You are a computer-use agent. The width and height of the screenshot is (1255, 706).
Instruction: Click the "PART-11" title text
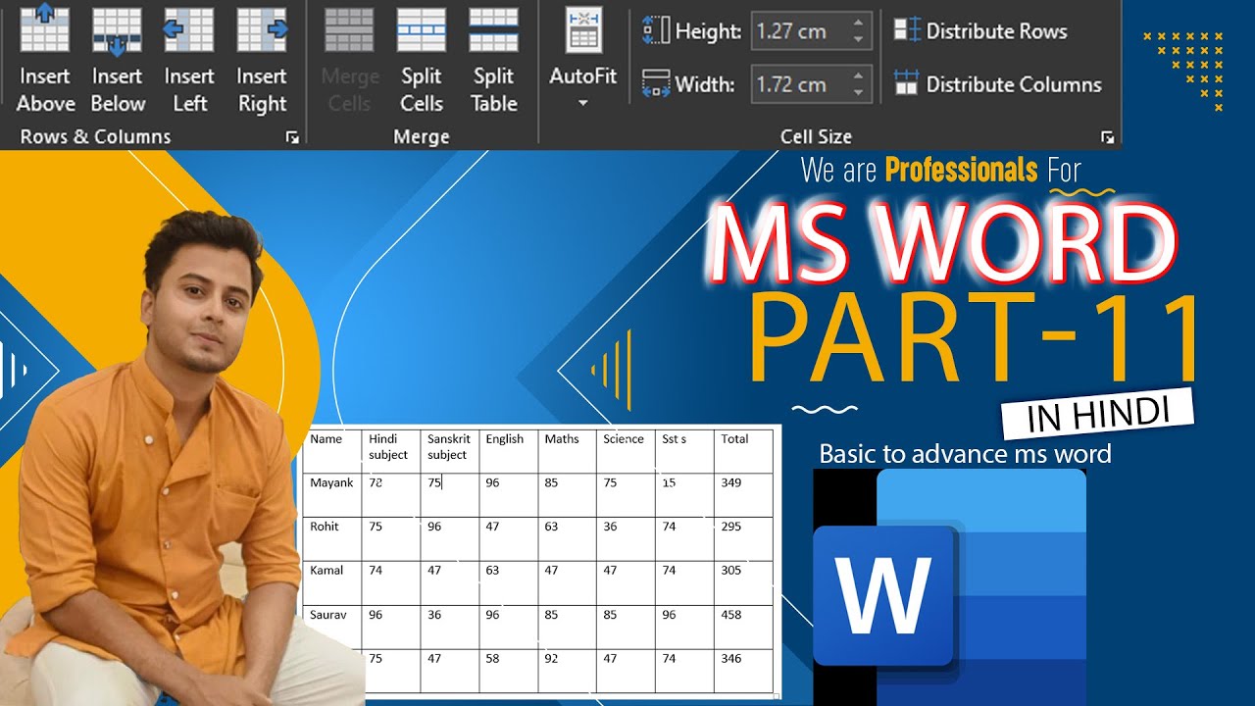tap(975, 338)
